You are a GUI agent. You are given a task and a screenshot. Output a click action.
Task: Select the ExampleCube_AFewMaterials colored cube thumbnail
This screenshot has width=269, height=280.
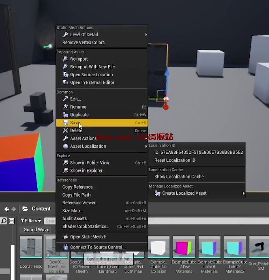tap(184, 247)
